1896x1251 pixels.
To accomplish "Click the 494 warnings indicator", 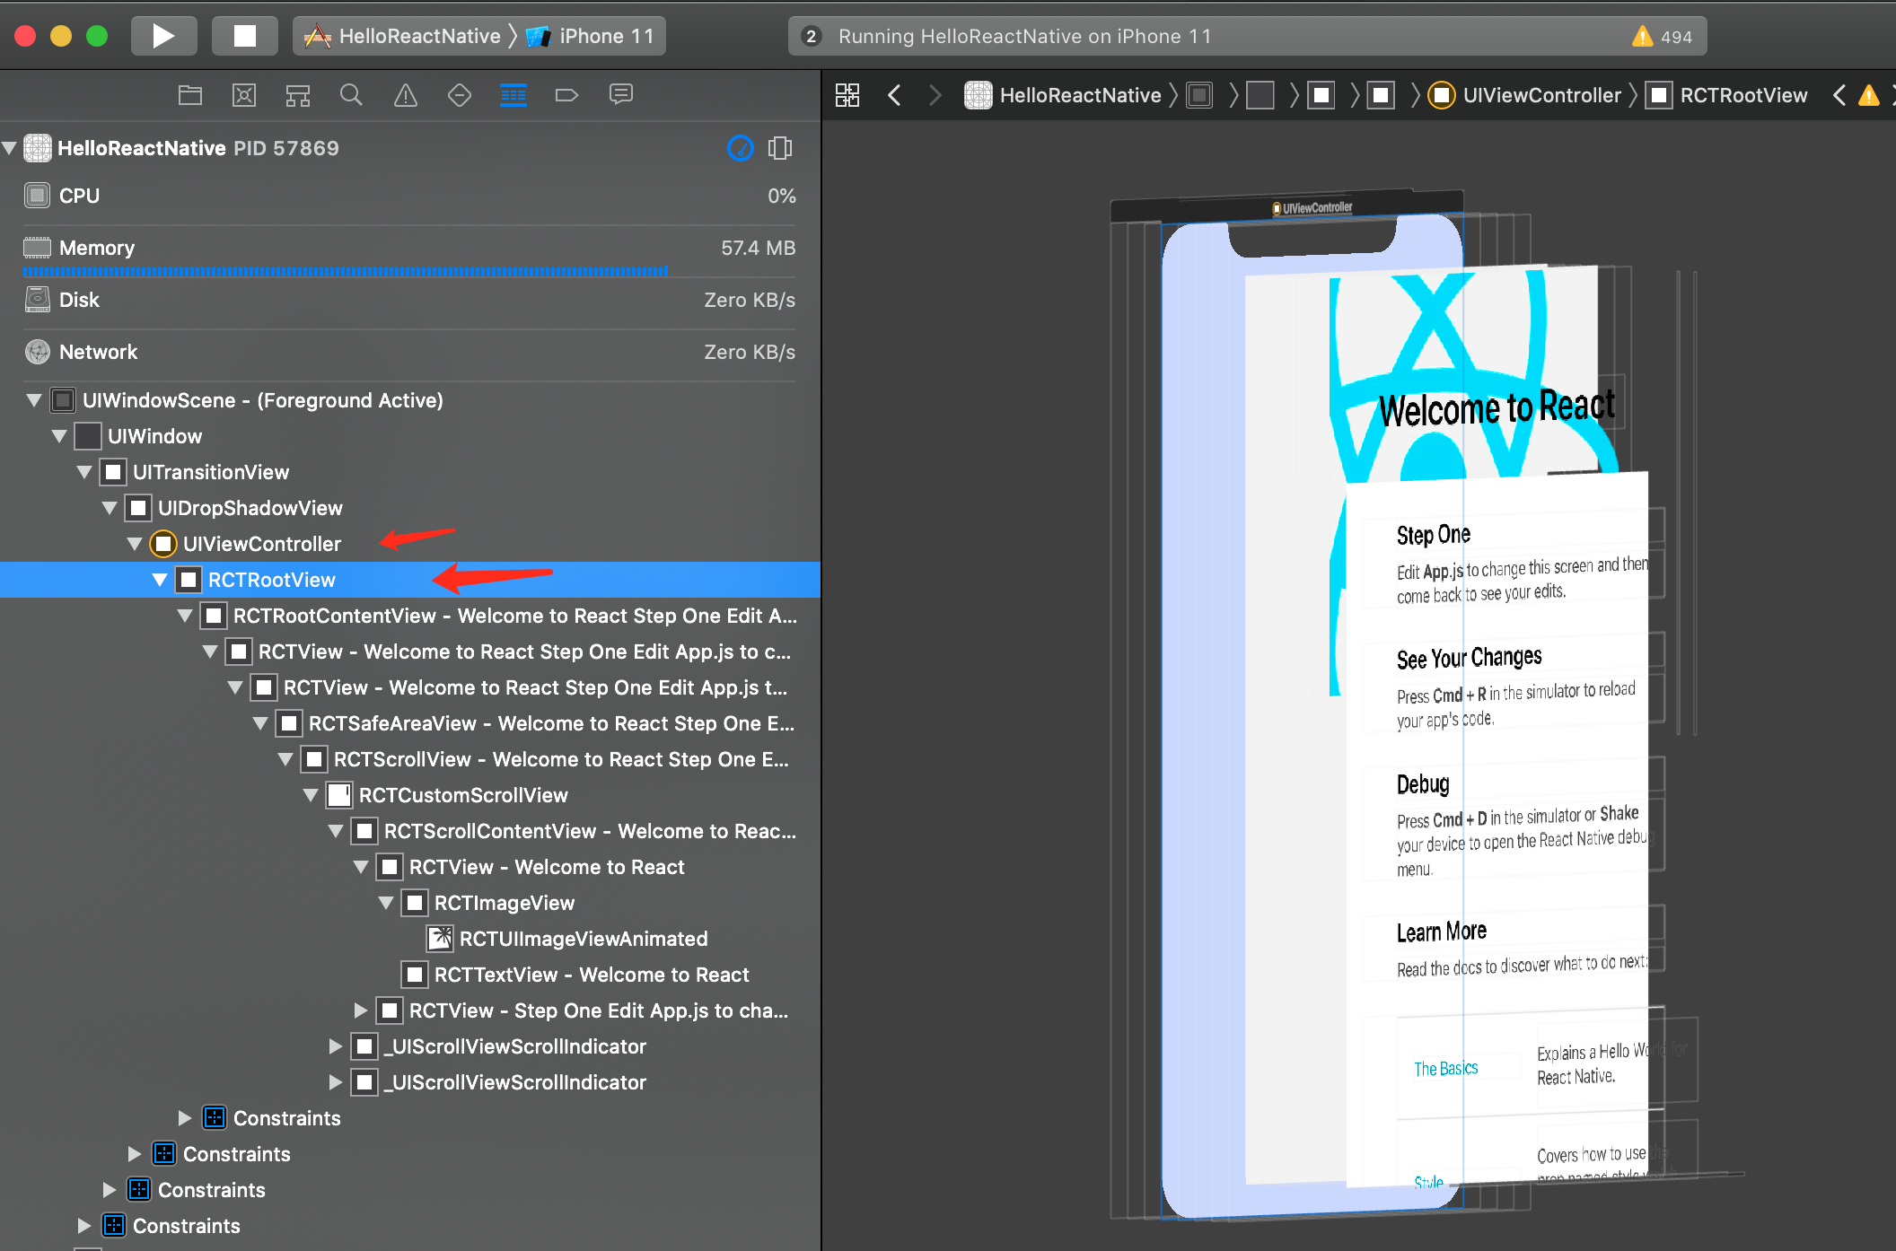I will tap(1663, 37).
